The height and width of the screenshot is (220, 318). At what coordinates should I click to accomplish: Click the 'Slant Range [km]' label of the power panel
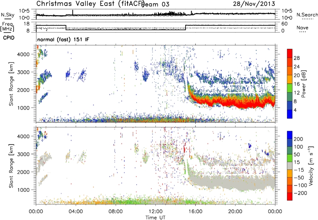[x=11, y=84]
